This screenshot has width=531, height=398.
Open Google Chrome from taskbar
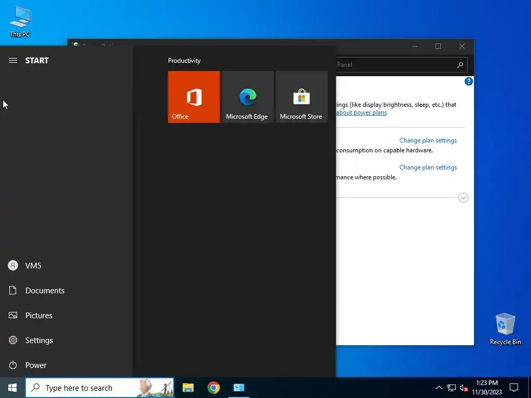tap(213, 388)
